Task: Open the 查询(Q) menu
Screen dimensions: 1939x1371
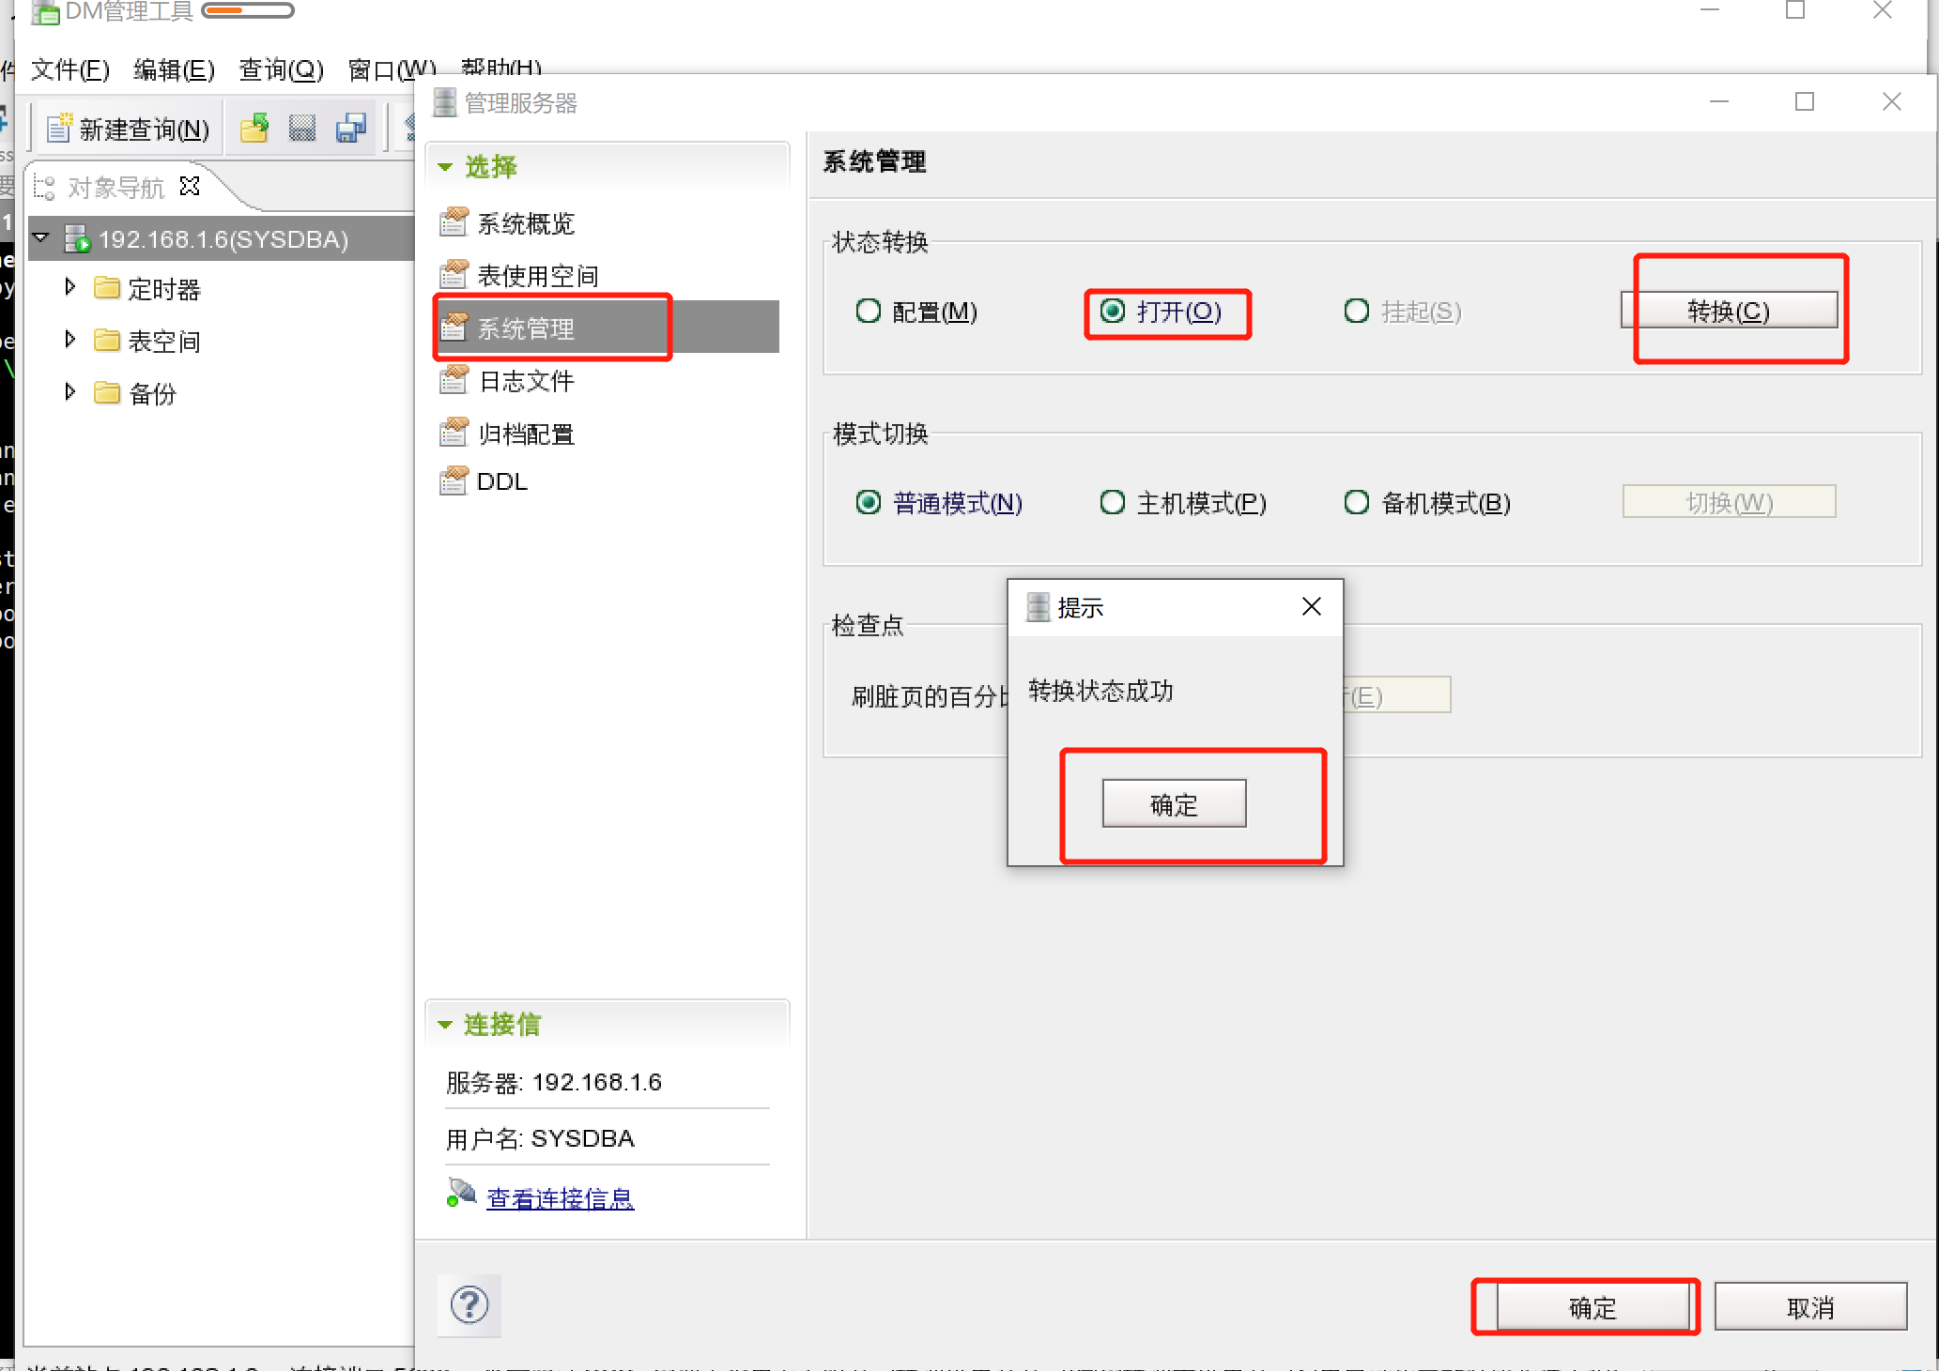Action: [281, 69]
